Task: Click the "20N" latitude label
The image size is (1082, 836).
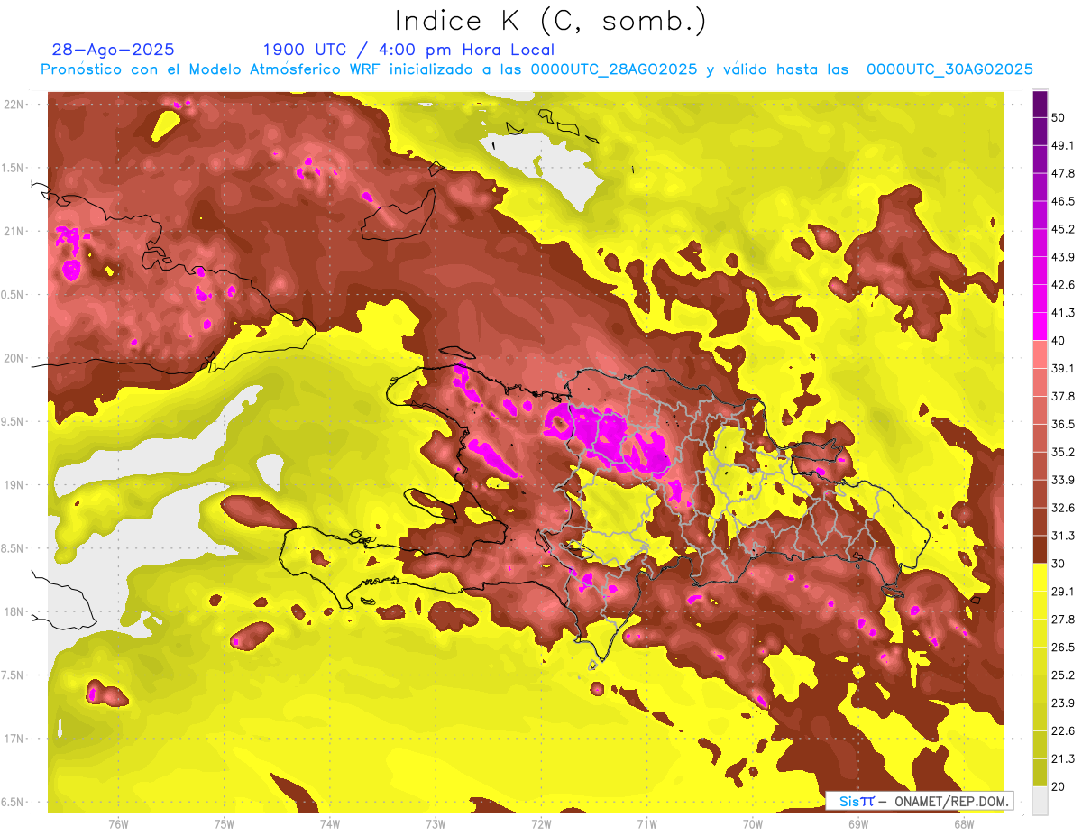Action: pyautogui.click(x=14, y=358)
